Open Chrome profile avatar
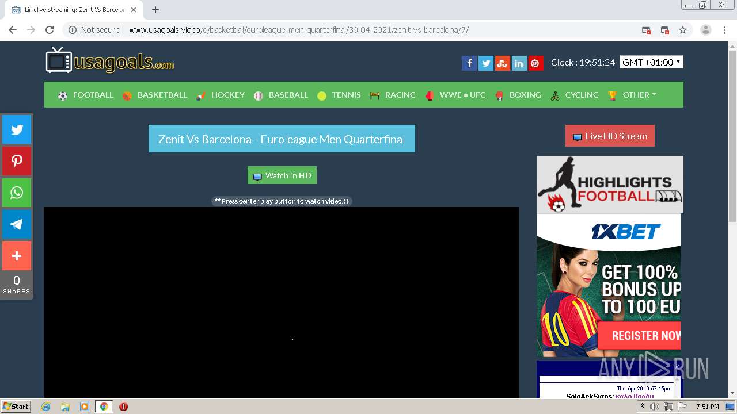This screenshot has width=737, height=414. [706, 30]
